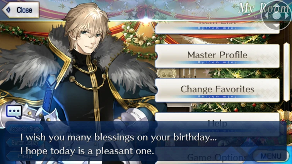Click the back arrow on Close button
This screenshot has height=164, width=292.
click(x=9, y=10)
